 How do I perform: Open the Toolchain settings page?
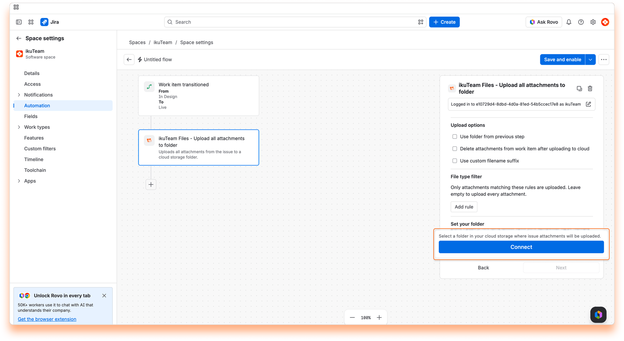click(63, 170)
